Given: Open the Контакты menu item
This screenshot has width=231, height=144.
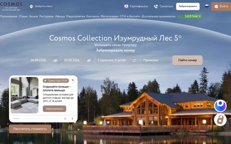Looking at the screenshot, I should (93, 16).
